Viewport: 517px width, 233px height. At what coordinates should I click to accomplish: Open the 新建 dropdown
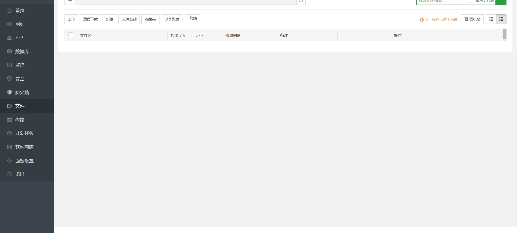110,19
